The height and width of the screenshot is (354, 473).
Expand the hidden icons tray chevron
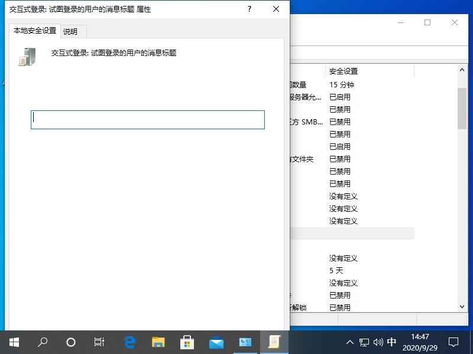click(x=350, y=342)
